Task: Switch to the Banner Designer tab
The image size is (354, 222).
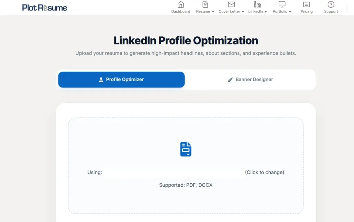Action: click(x=250, y=80)
